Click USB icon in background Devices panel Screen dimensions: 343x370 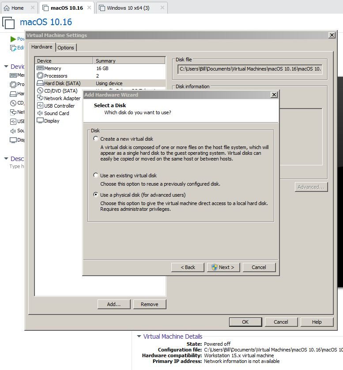tap(13, 121)
